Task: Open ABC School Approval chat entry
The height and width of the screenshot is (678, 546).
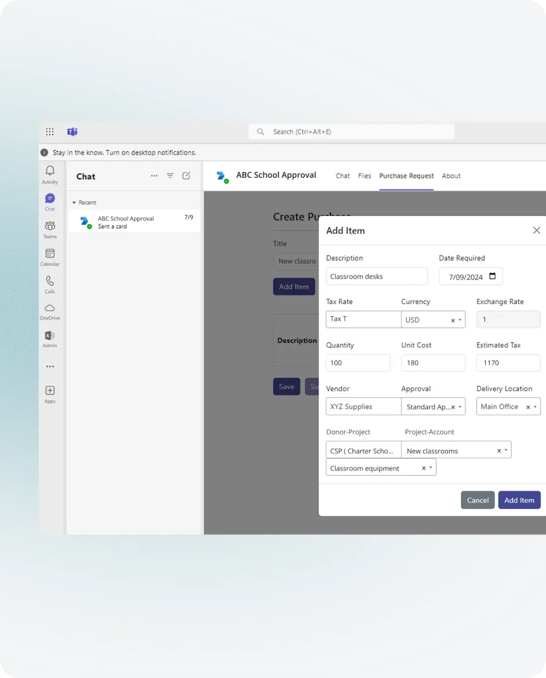Action: (135, 222)
